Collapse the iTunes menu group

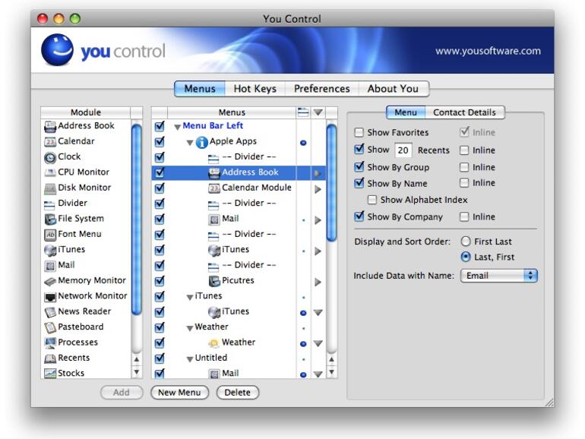point(190,297)
